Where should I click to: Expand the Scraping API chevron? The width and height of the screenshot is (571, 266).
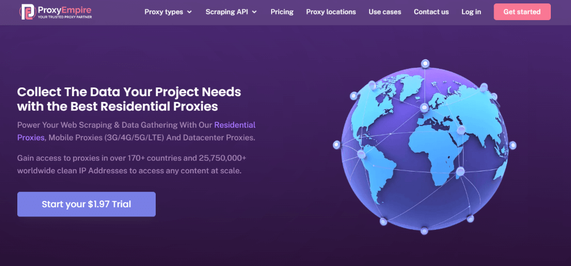tap(254, 12)
